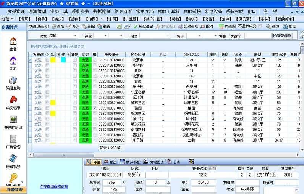Open the 状态图 toolbar button
This screenshot has height=194, width=304.
(227, 26)
